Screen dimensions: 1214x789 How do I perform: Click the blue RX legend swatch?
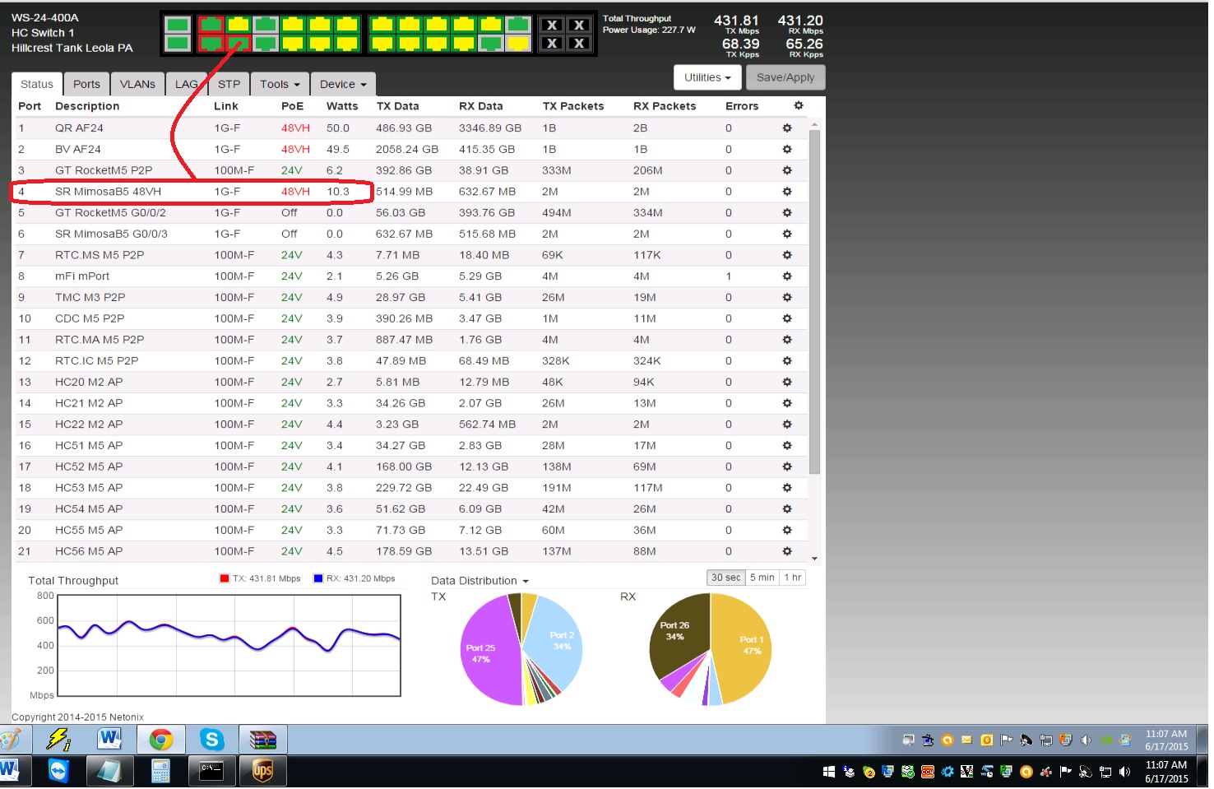click(318, 578)
